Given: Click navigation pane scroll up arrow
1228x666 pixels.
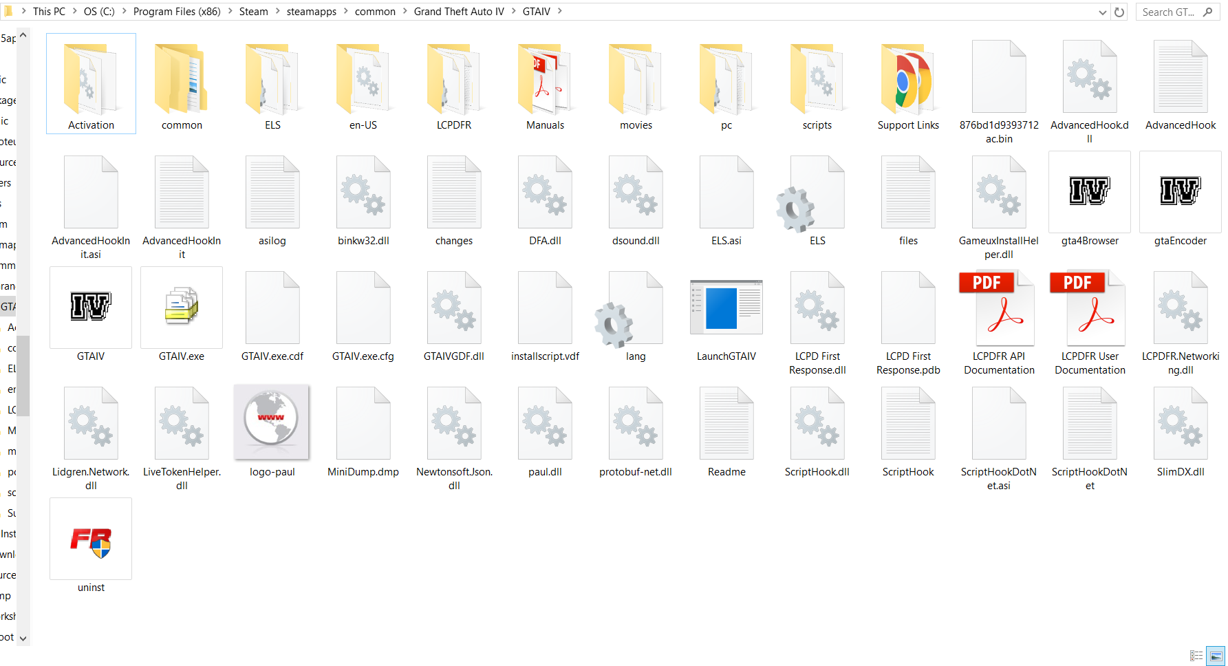Looking at the screenshot, I should (23, 34).
